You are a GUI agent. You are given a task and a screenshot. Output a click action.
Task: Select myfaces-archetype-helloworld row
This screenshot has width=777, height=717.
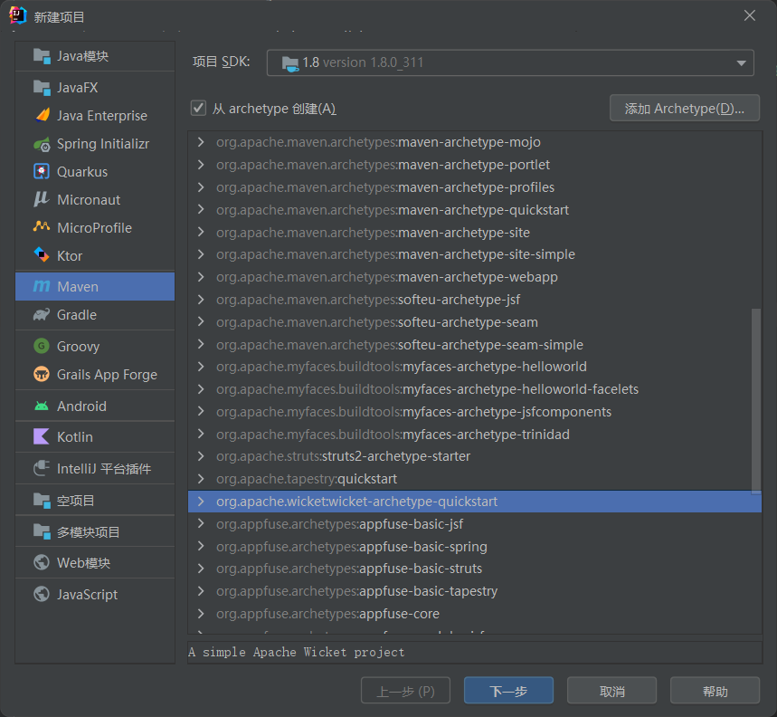tap(475, 367)
